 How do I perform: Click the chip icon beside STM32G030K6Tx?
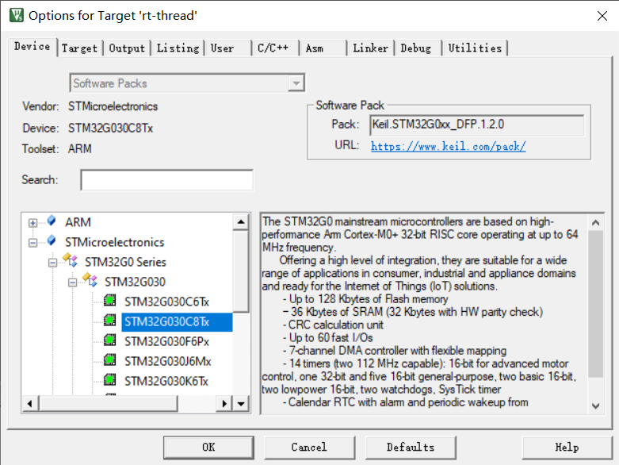point(110,381)
